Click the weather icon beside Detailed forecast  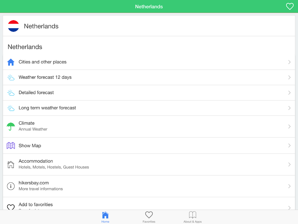pos(11,93)
